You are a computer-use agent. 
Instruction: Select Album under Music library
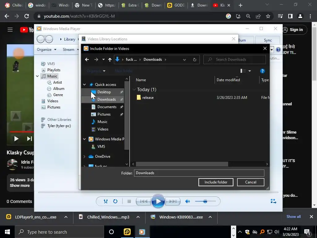point(59,89)
